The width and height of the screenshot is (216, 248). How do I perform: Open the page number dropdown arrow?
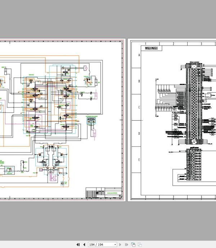pos(115,244)
